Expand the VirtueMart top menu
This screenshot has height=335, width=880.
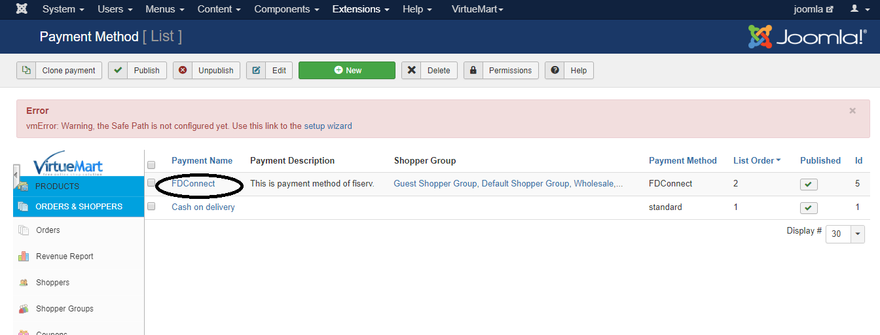[477, 9]
